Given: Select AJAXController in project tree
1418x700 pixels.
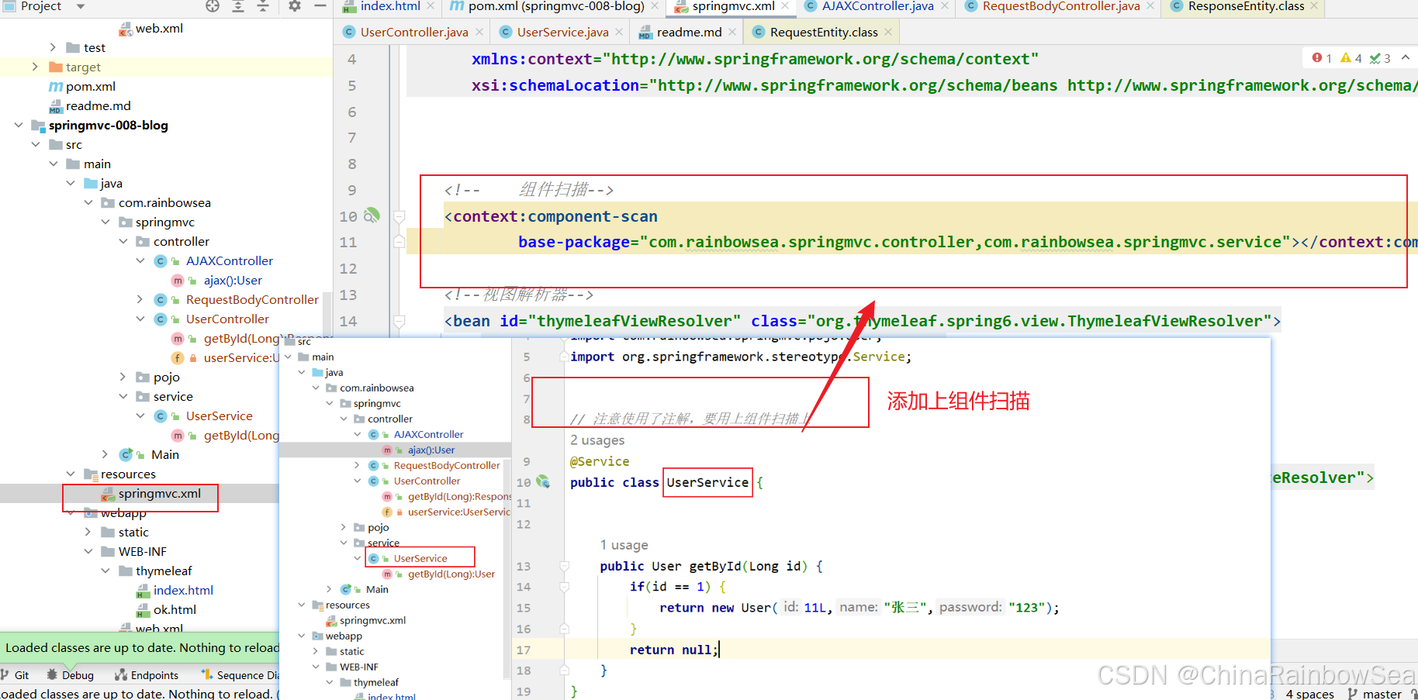Looking at the screenshot, I should pos(230,260).
